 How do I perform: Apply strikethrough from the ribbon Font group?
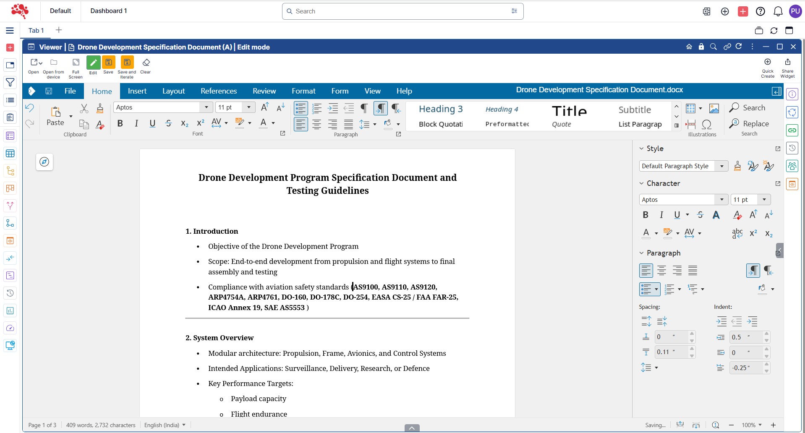[168, 123]
